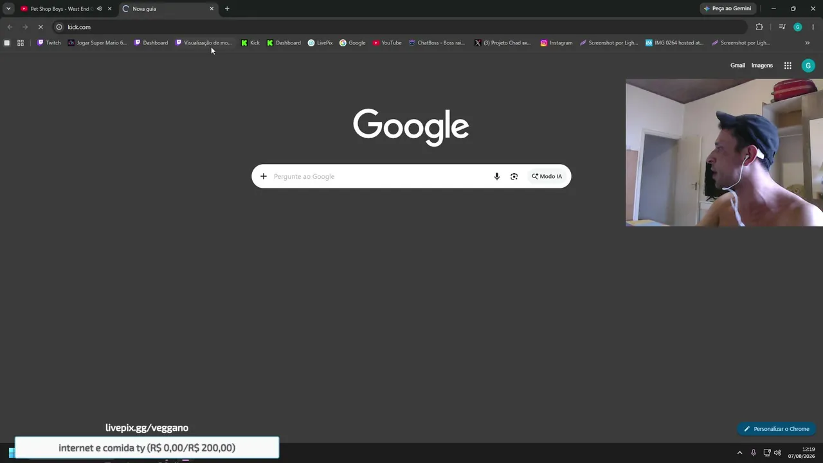The height and width of the screenshot is (463, 823).
Task: Open the Twitch bookmark
Action: [49, 43]
